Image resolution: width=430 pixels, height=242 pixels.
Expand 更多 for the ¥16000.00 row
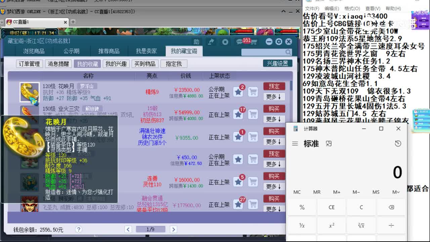tap(274, 187)
